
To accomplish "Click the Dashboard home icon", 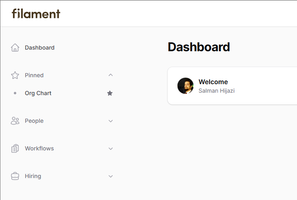I will point(15,48).
